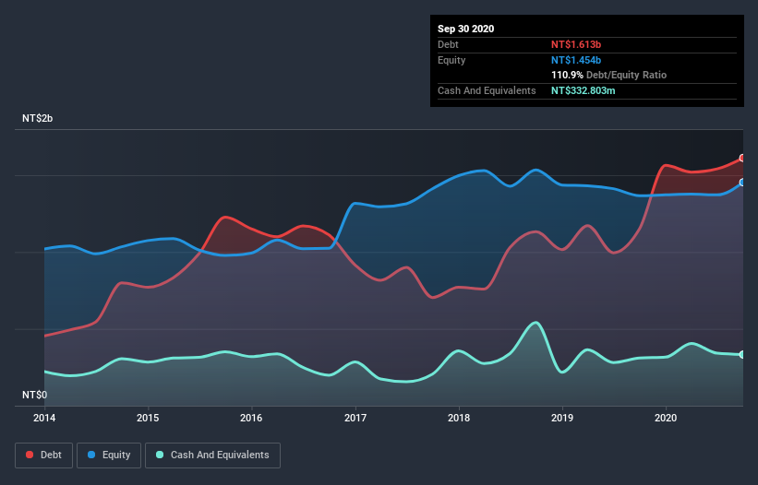Viewport: 758px width, 485px height.
Task: Click the blue Equity endpoint marker
Action: pyautogui.click(x=742, y=183)
